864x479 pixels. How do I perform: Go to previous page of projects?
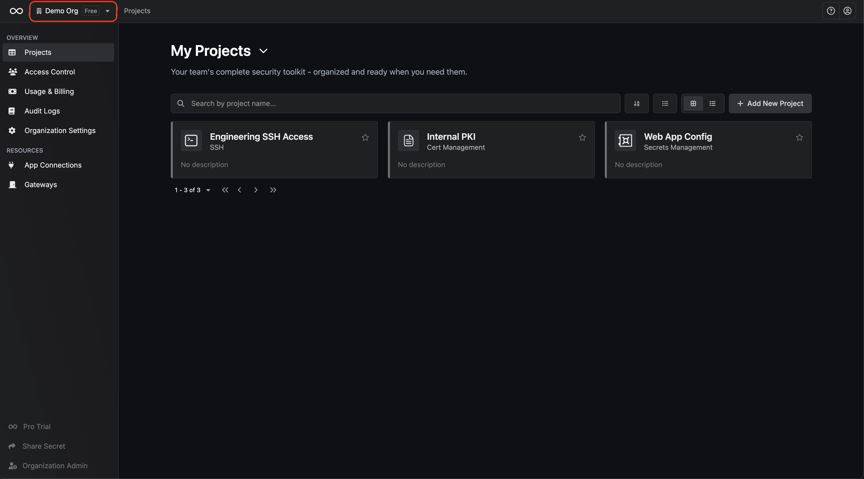coord(239,190)
